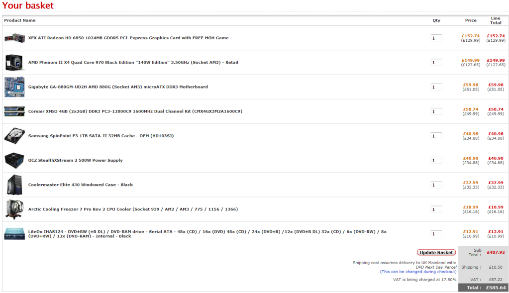Open the Coolermaster Elite 430 Windowed Case link
Screen dimensions: 509x293
click(81, 185)
